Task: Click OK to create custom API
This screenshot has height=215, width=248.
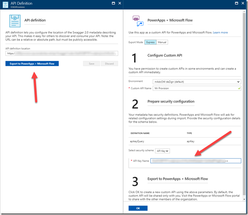Action: tap(138, 208)
